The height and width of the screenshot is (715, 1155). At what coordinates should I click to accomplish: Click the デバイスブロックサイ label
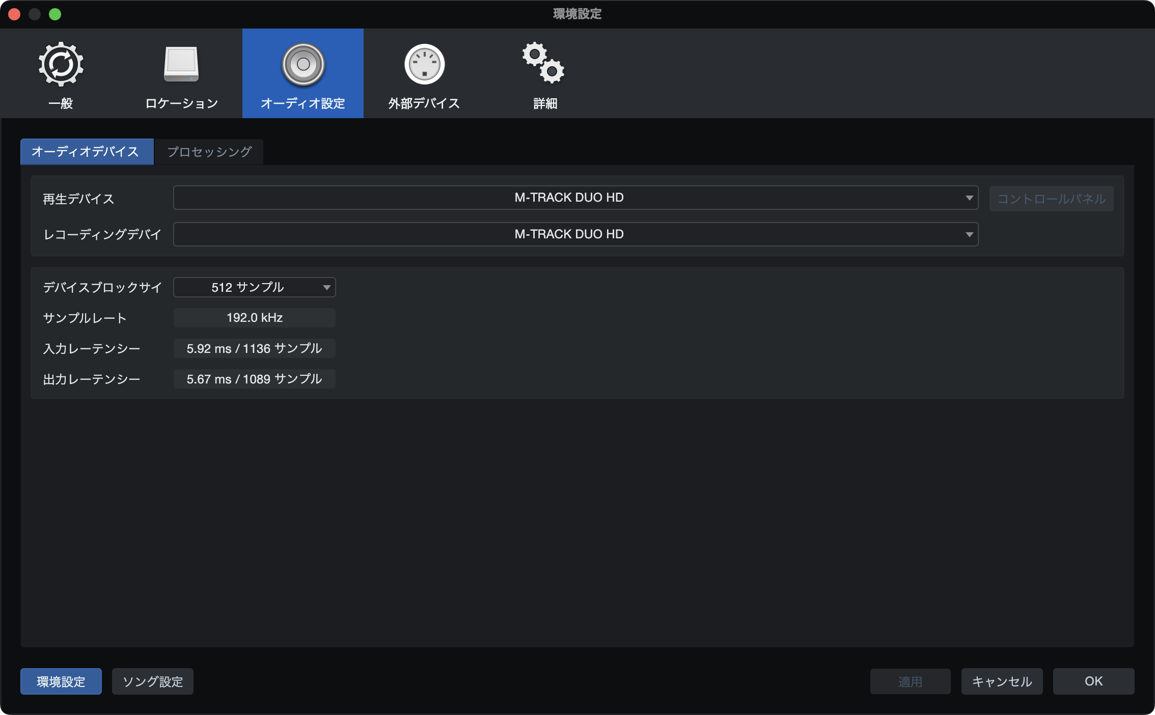coord(102,287)
